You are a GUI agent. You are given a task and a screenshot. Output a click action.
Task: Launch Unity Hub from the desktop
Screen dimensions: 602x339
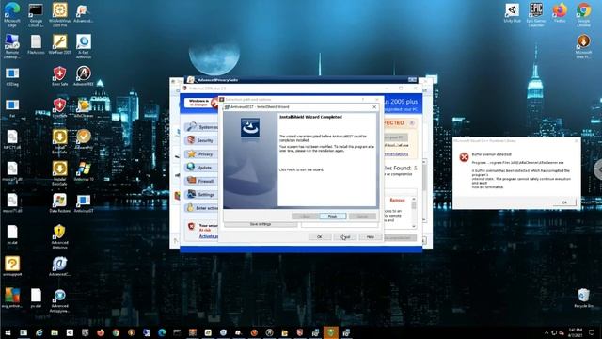tap(512, 12)
